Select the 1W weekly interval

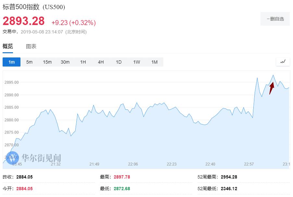136,62
